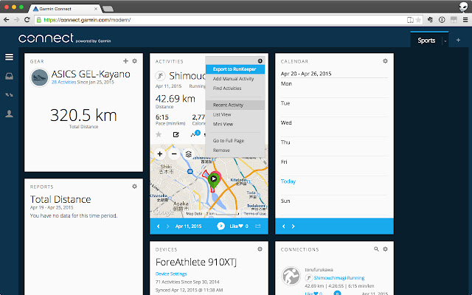Screen dimensions: 472x295
Task: Go to next calendar week
Action: pyautogui.click(x=294, y=226)
